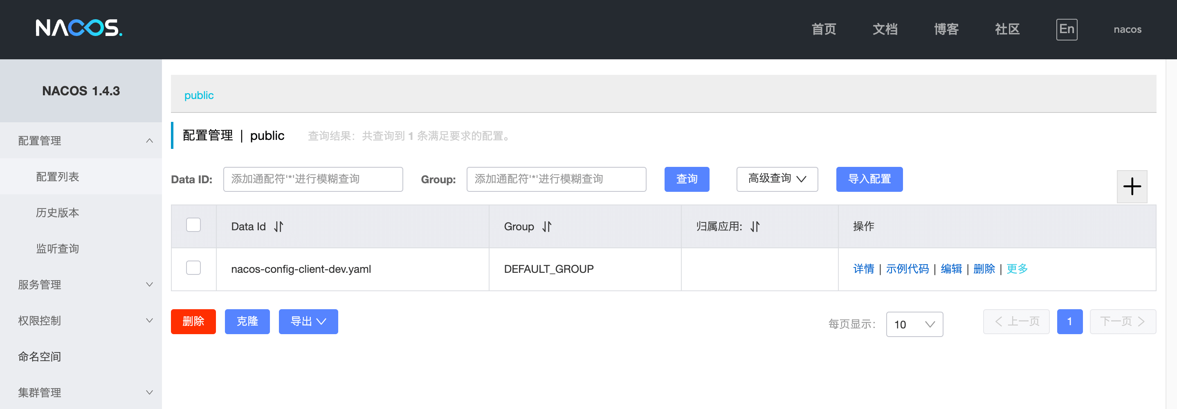Click the 克隆 clone button
1177x409 pixels.
point(247,322)
